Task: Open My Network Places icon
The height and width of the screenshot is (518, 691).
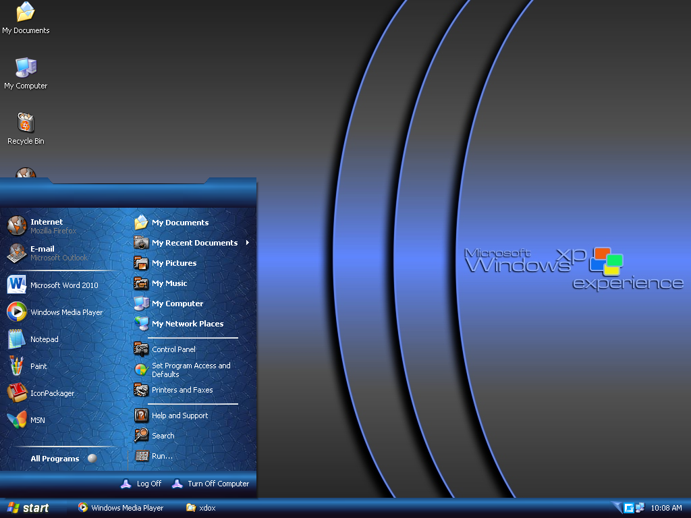Action: coord(141,324)
